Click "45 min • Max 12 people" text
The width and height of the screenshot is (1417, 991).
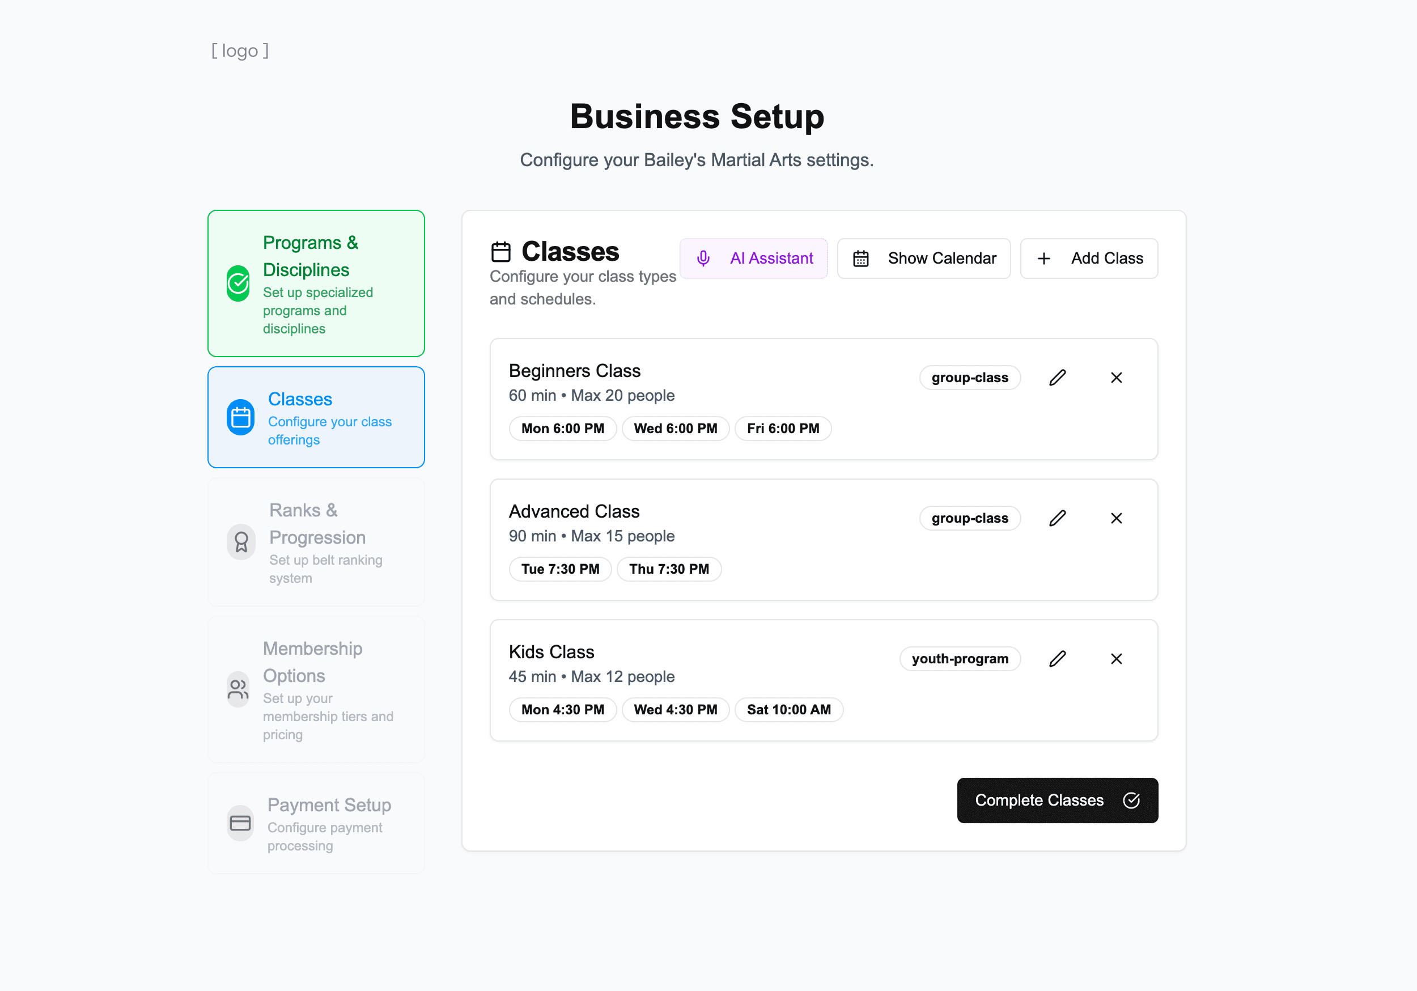591,677
